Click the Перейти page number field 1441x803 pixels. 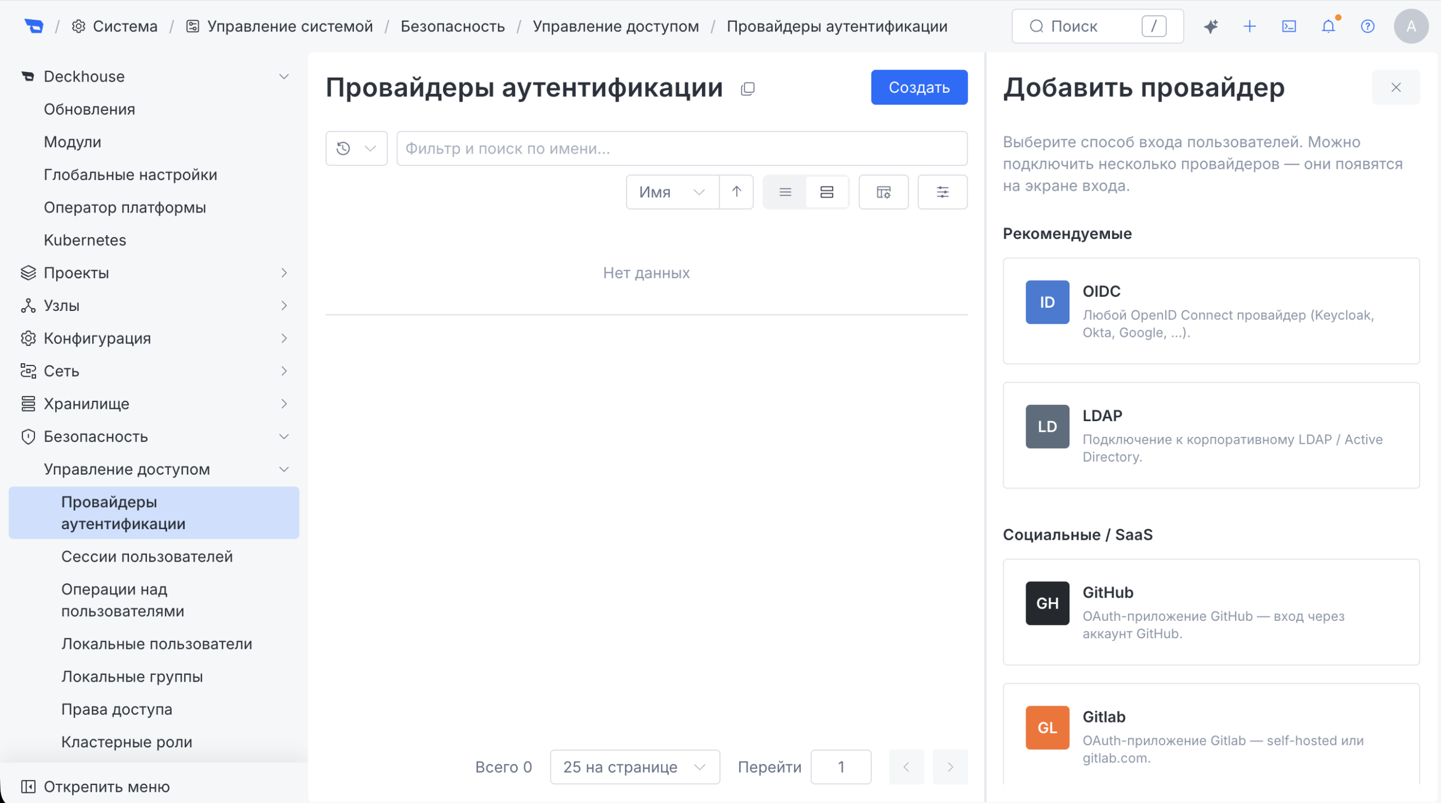pos(841,766)
